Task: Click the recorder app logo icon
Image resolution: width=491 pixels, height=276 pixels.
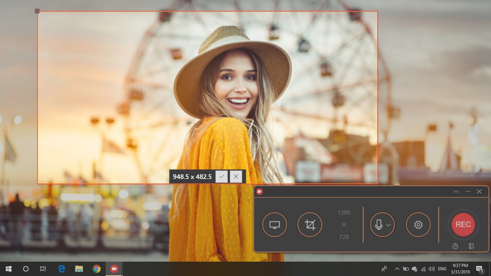Action: [260, 192]
